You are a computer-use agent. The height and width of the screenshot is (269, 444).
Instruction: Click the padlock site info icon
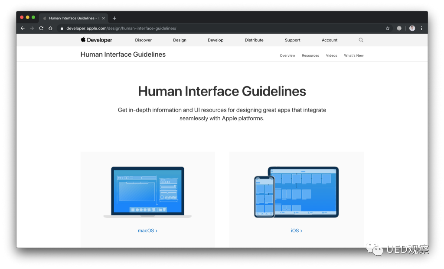point(62,28)
